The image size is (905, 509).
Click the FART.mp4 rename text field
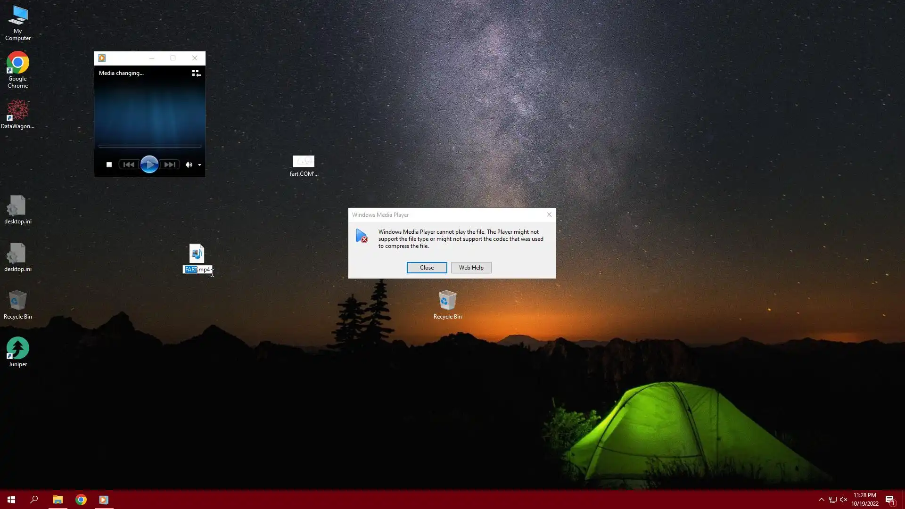coord(198,270)
